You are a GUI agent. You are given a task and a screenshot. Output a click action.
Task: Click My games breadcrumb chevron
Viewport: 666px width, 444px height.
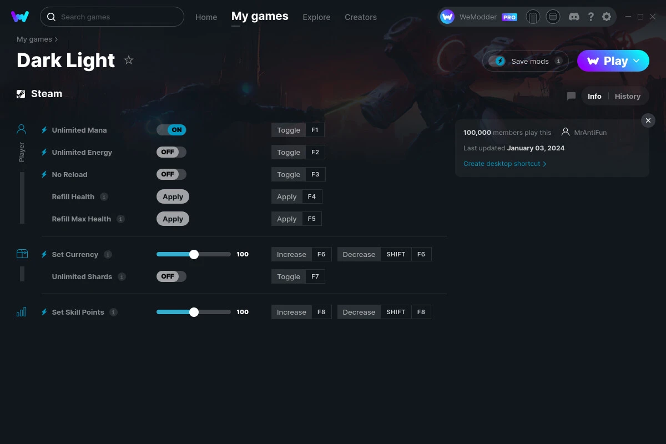[56, 39]
